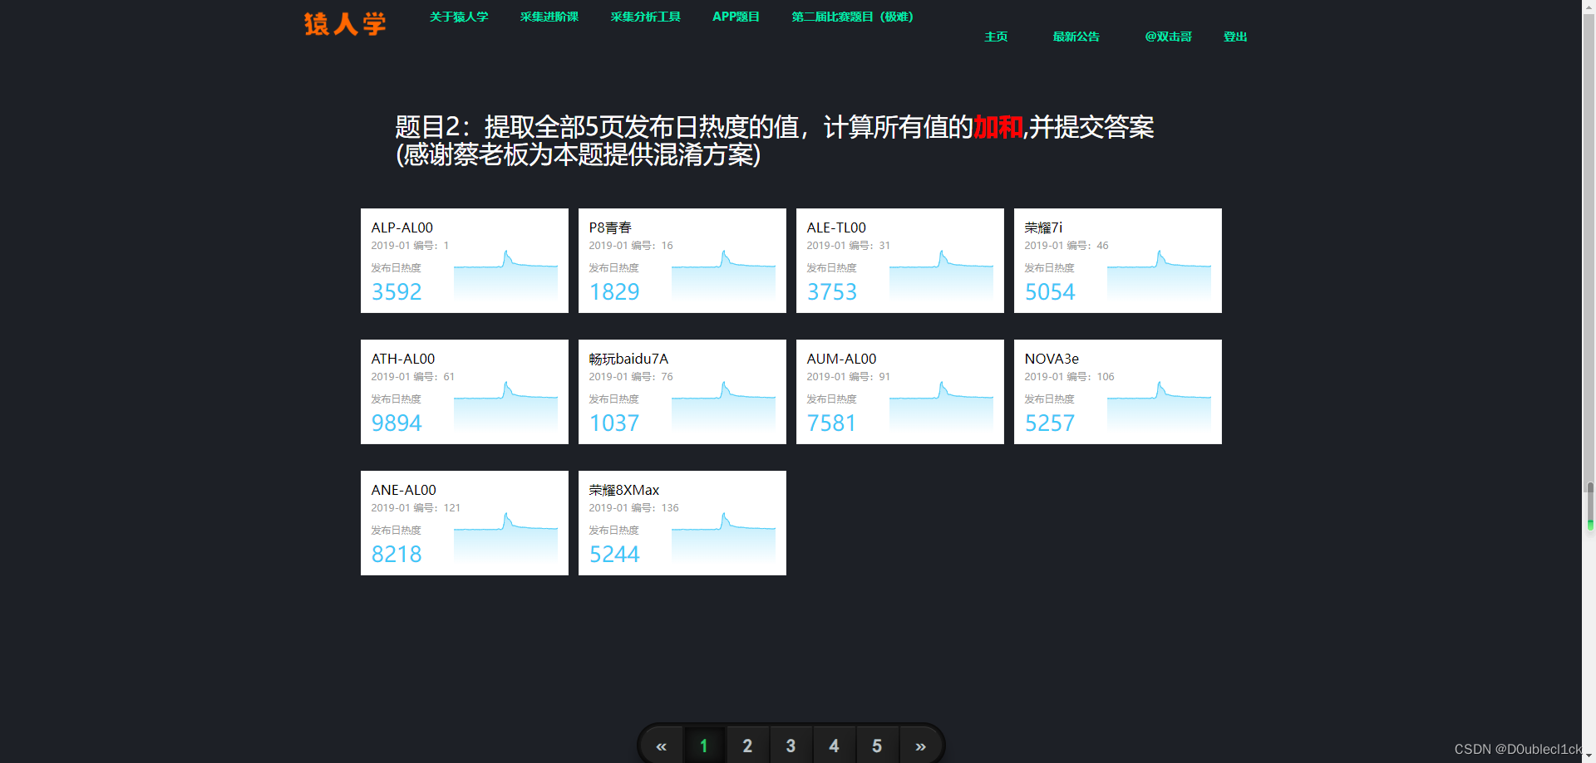Click the heat value 3753

point(832,291)
